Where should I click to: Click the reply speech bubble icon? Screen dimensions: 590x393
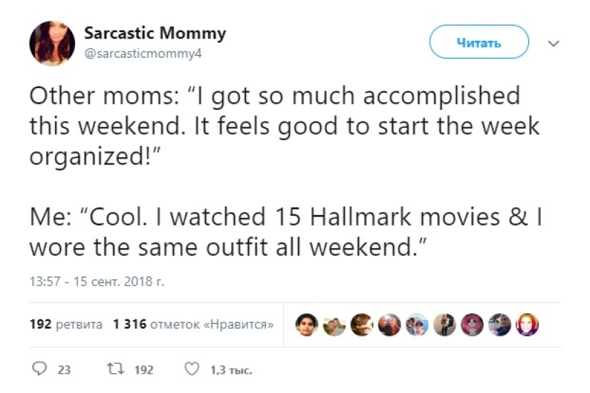[x=40, y=369]
